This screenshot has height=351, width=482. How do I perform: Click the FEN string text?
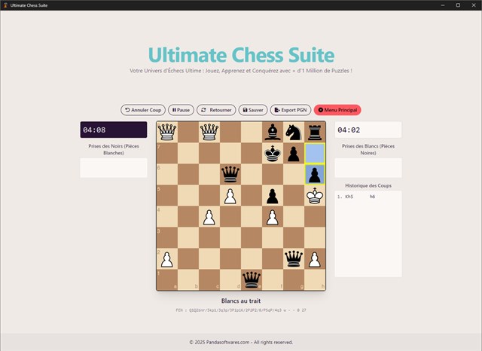coord(241,310)
